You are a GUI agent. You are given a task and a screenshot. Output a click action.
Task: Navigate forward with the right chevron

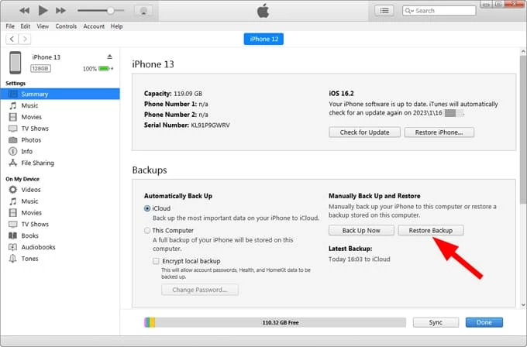click(x=25, y=39)
